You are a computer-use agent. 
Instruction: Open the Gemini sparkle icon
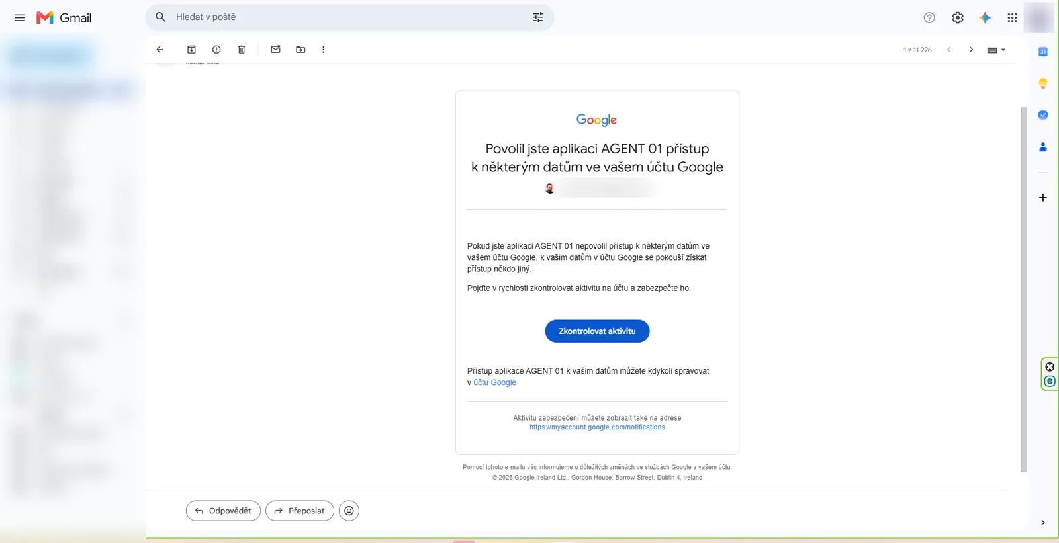click(985, 18)
